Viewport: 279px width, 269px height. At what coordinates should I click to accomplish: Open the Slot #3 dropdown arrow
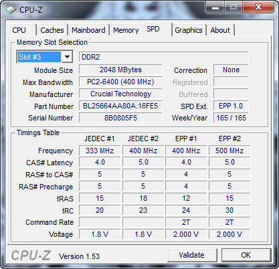(x=67, y=57)
